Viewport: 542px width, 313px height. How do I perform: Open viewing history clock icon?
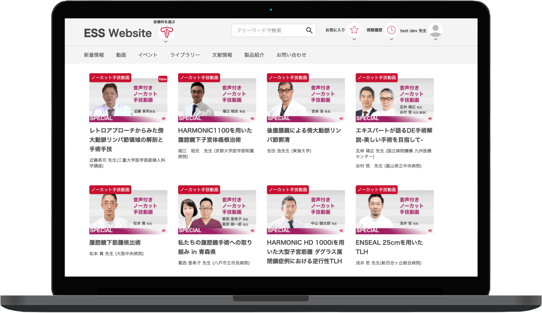point(391,30)
